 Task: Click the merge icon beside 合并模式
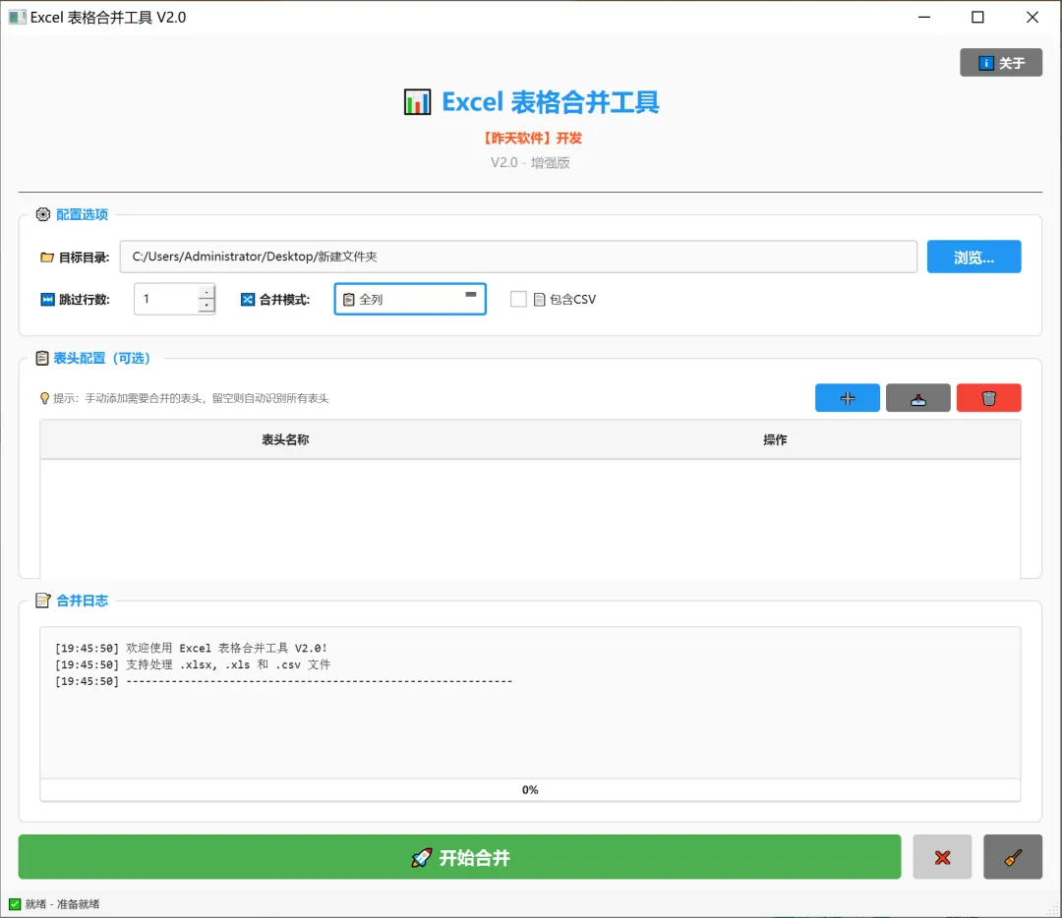point(248,299)
